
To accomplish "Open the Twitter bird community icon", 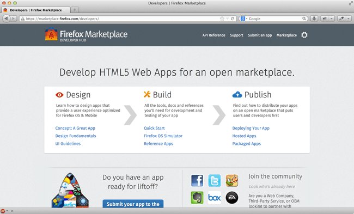I will pos(214,180).
